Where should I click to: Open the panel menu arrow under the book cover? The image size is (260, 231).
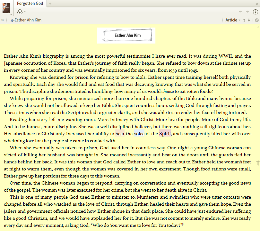pyautogui.click(x=11, y=14)
